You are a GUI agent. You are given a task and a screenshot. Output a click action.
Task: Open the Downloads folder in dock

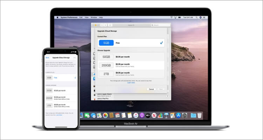pyautogui.click(x=193, y=115)
